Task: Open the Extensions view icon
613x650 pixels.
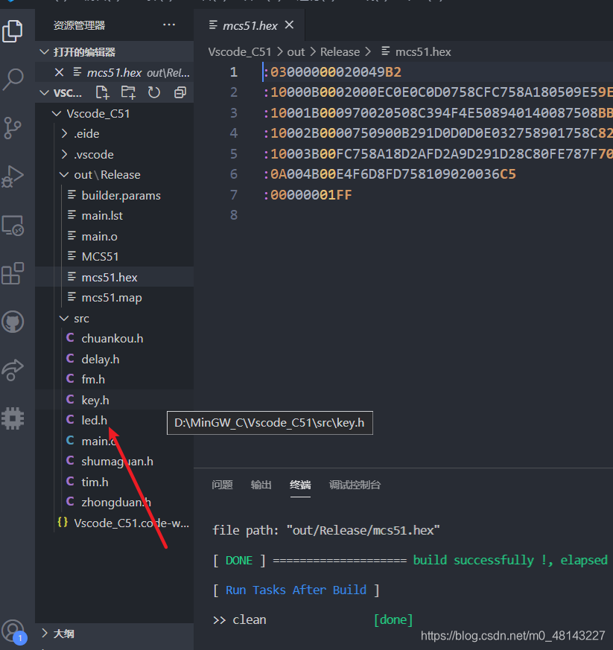Action: click(13, 273)
